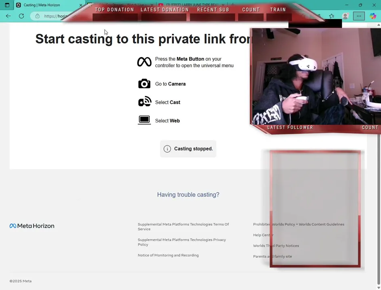Open the Meta Horizon footer logo
Screen dimensions: 381x290
coord(32,226)
